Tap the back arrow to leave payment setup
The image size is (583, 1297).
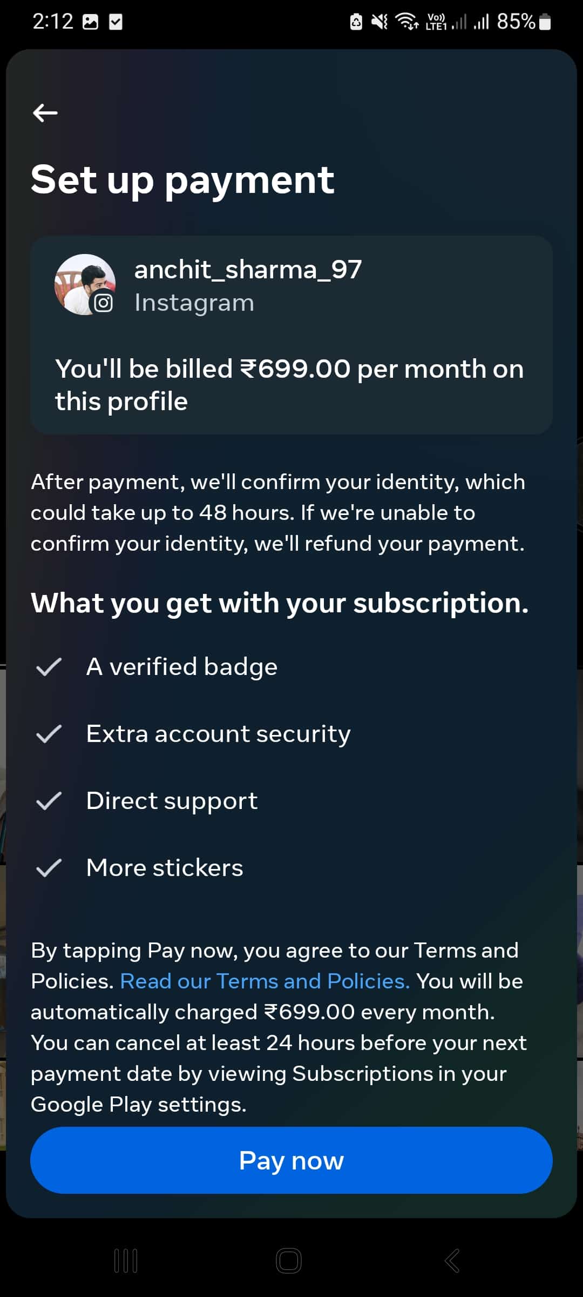[45, 113]
